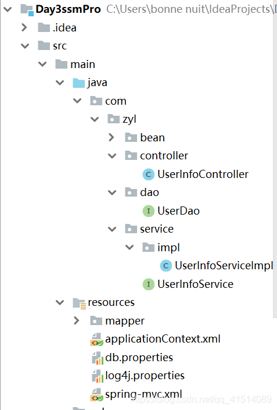Click the zyl package icon
This screenshot has height=410, width=277.
pos(114,119)
